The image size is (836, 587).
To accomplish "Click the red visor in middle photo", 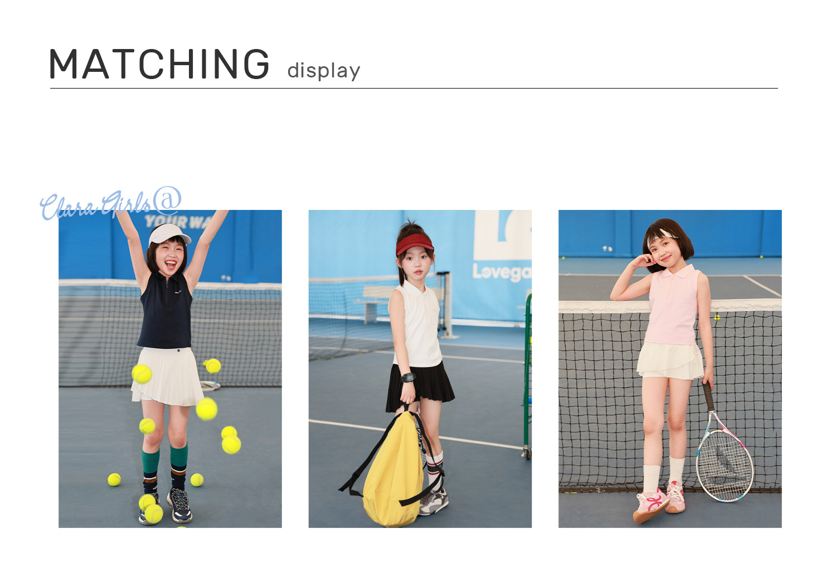I will point(415,244).
